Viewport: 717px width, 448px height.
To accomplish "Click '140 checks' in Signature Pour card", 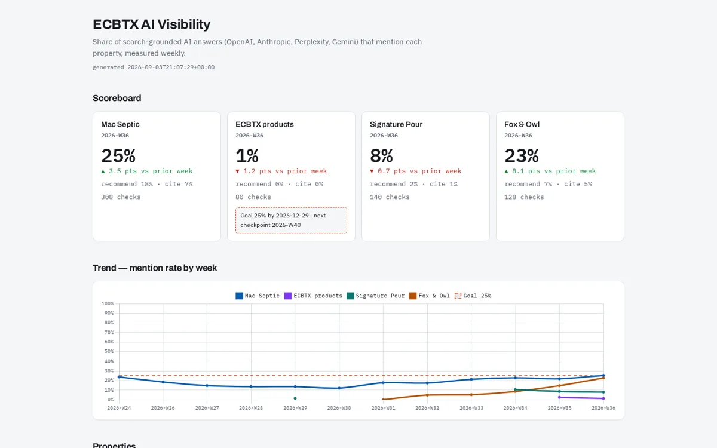I will click(x=390, y=197).
